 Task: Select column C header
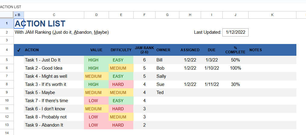54,15
